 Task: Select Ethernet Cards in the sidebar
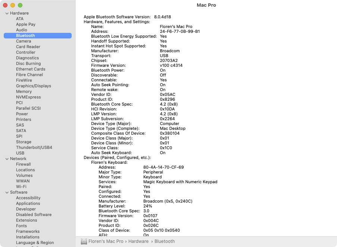point(31,69)
